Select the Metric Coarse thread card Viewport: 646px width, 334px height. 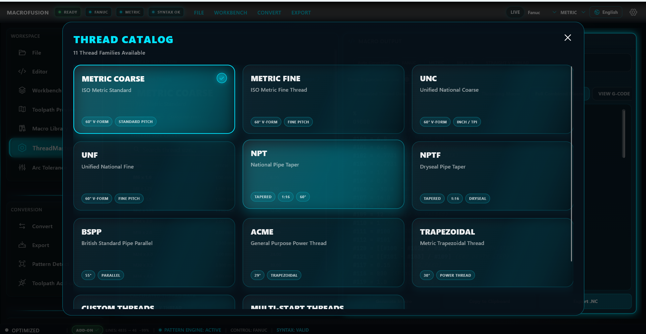[x=154, y=99]
